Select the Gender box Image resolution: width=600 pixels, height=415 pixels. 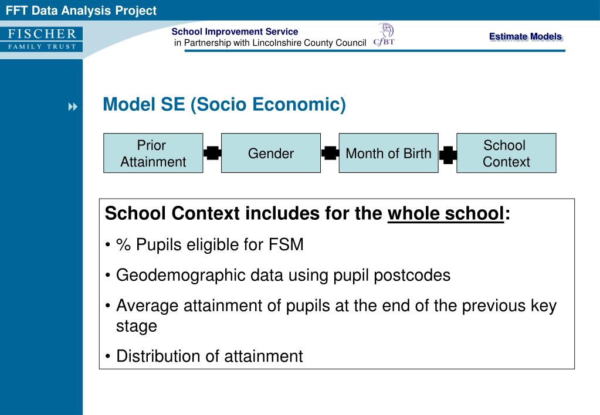click(271, 153)
